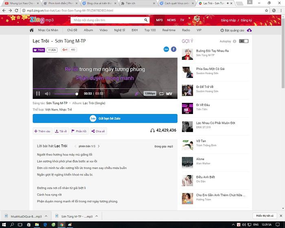
Task: Open the lyric edit pencil icon
Action: tap(136, 94)
